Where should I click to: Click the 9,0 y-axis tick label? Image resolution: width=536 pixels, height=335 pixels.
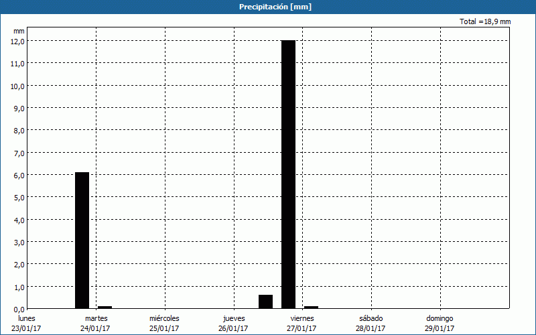(19, 108)
